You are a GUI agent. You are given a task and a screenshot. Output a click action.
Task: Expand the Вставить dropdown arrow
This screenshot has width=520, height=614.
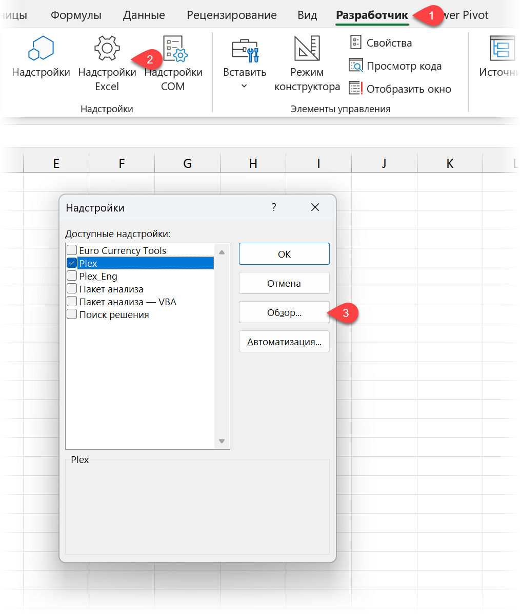(x=244, y=86)
